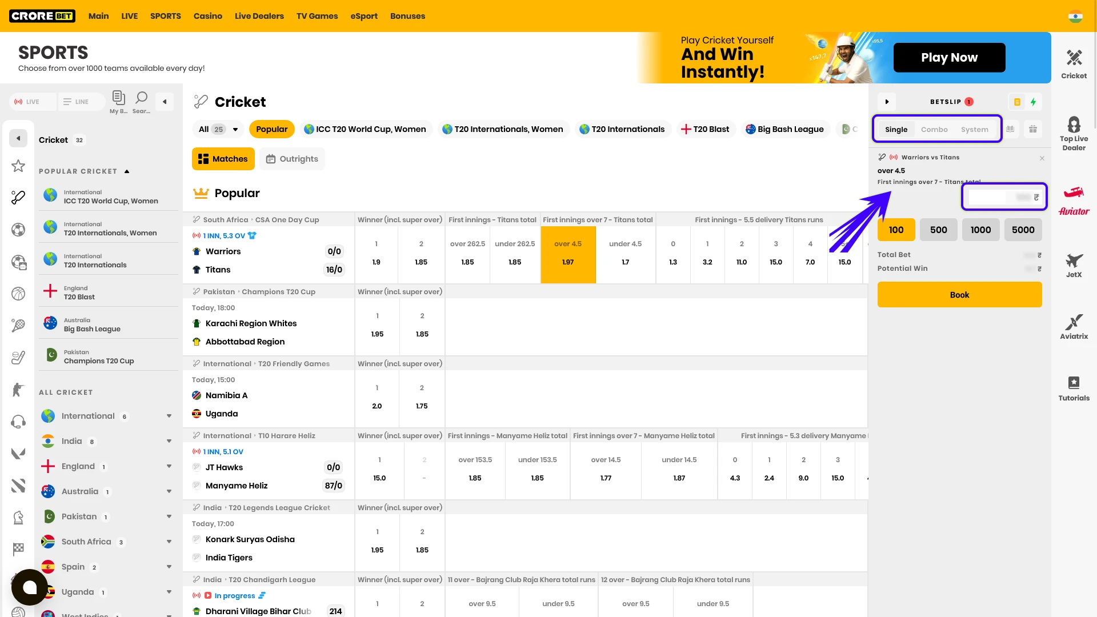Open Top Live Dealer icon
1097x617 pixels.
(1074, 133)
